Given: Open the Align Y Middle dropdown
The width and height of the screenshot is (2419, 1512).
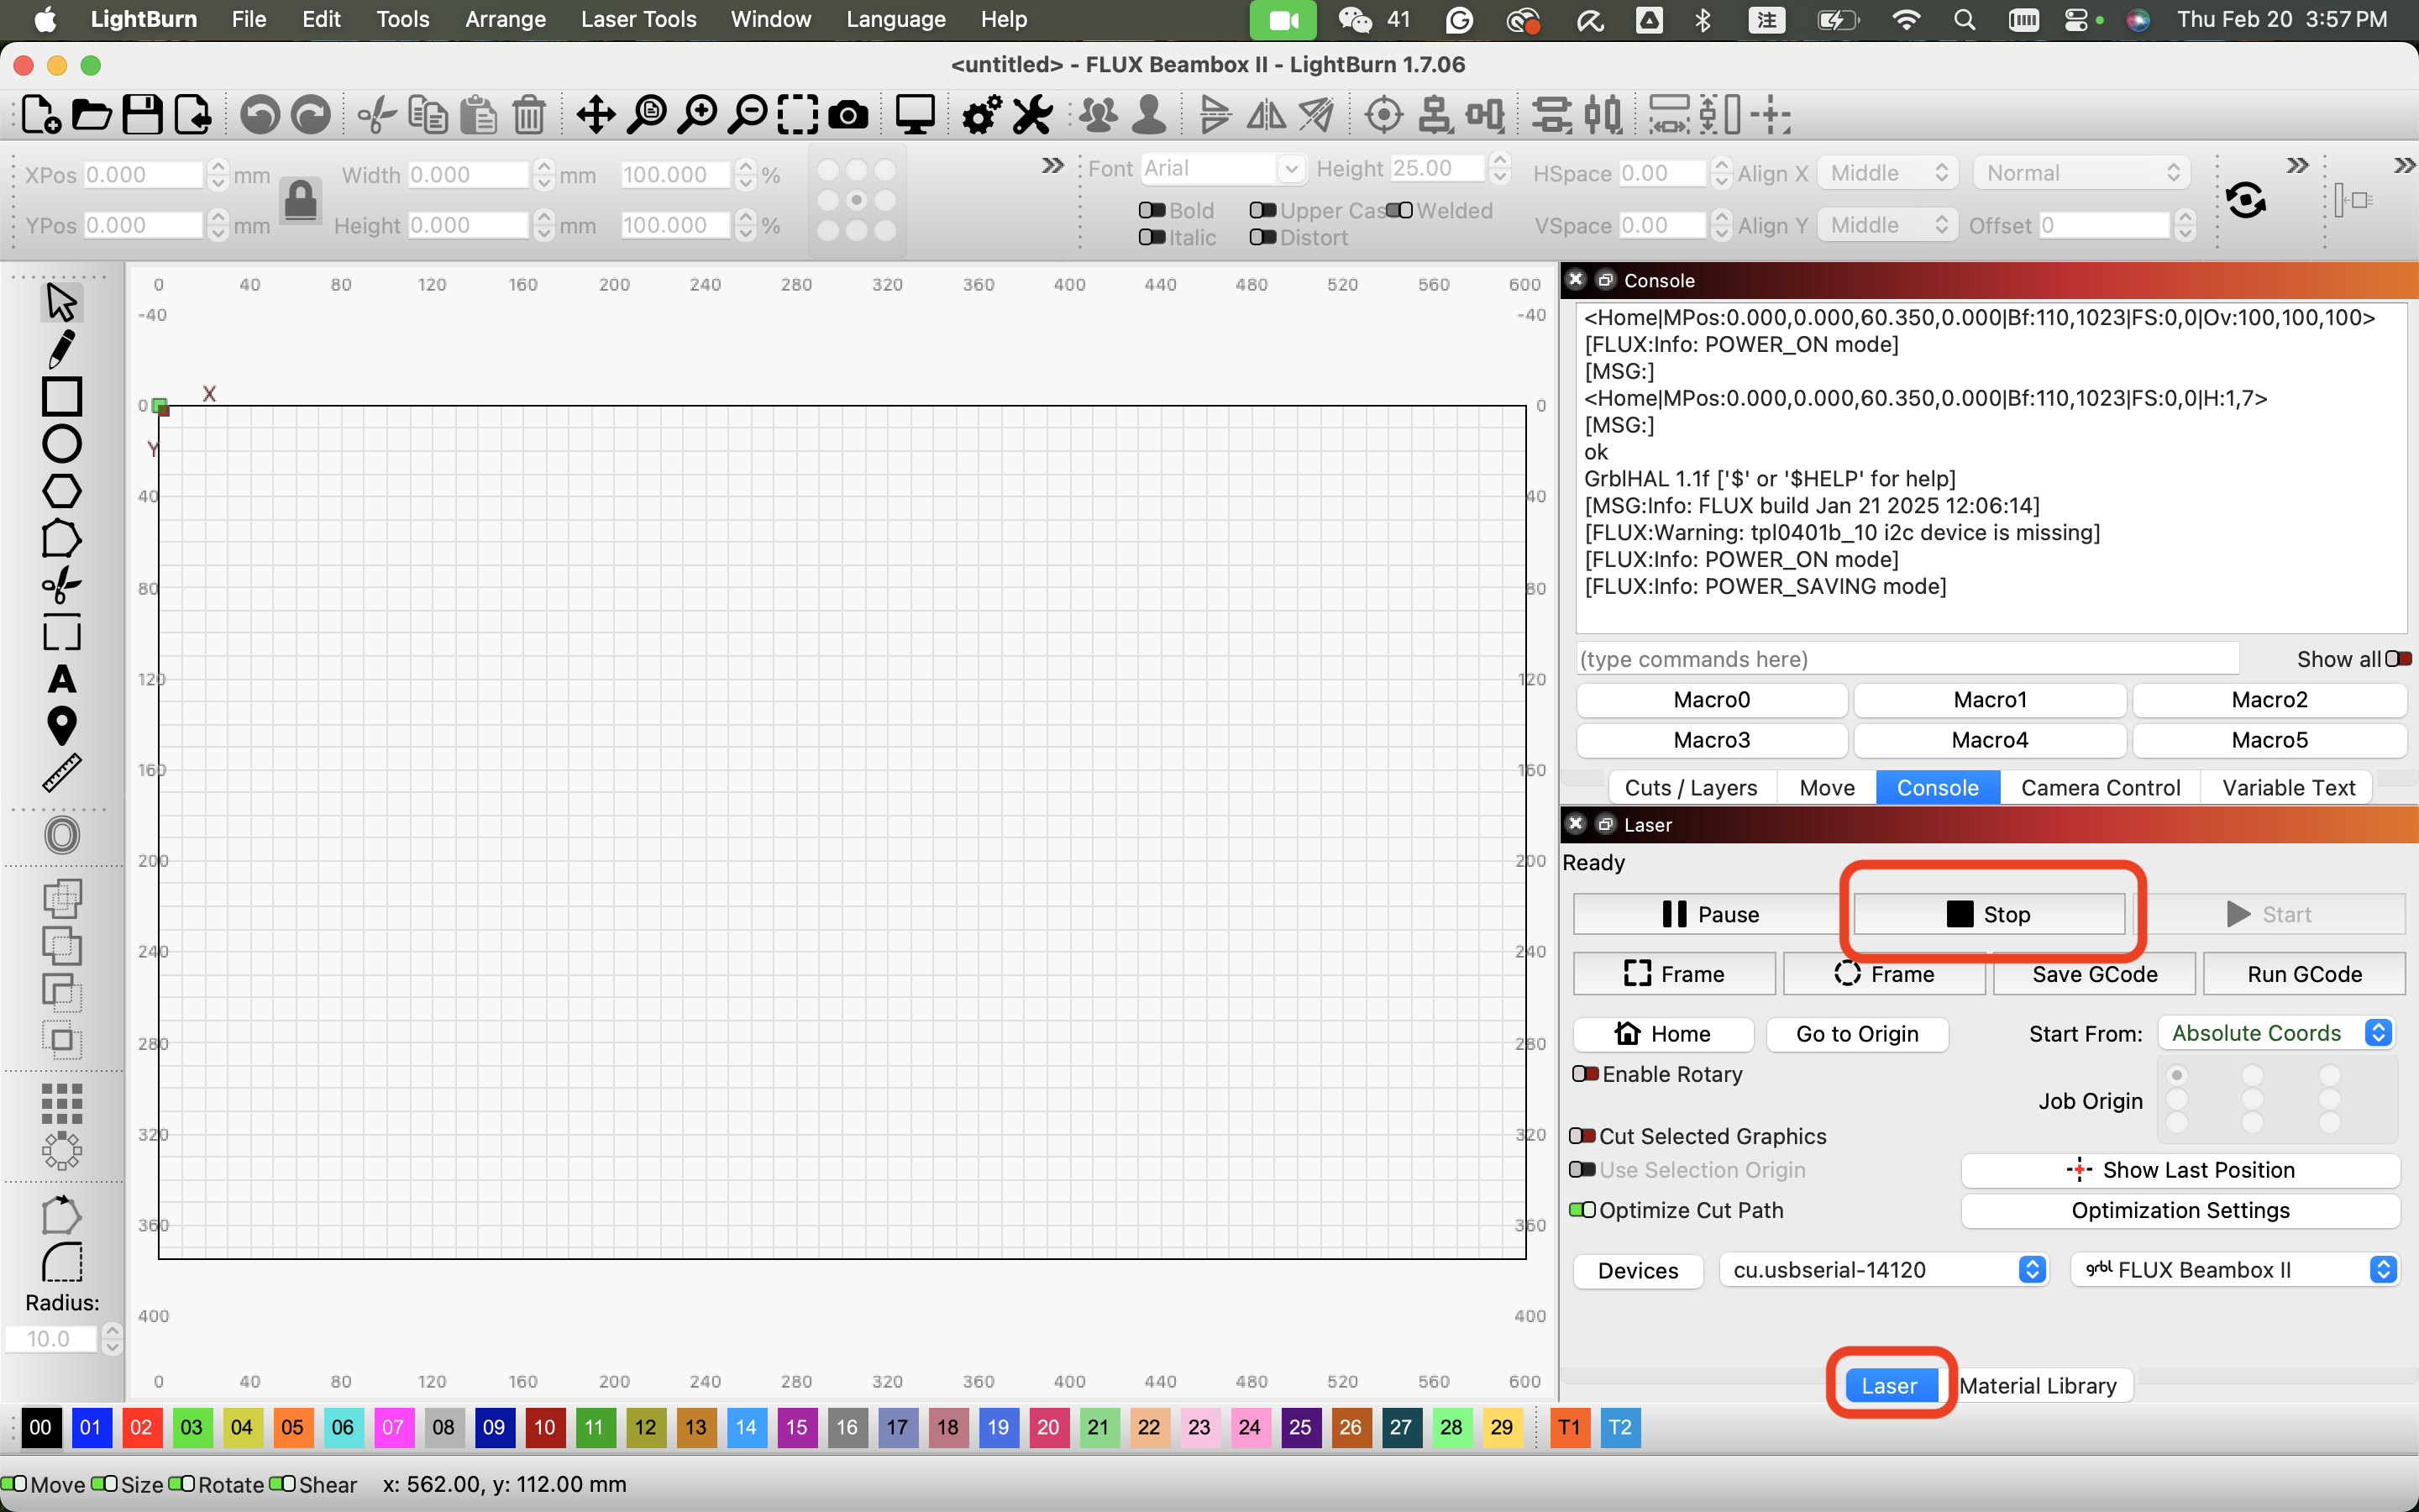Looking at the screenshot, I should tap(1887, 225).
